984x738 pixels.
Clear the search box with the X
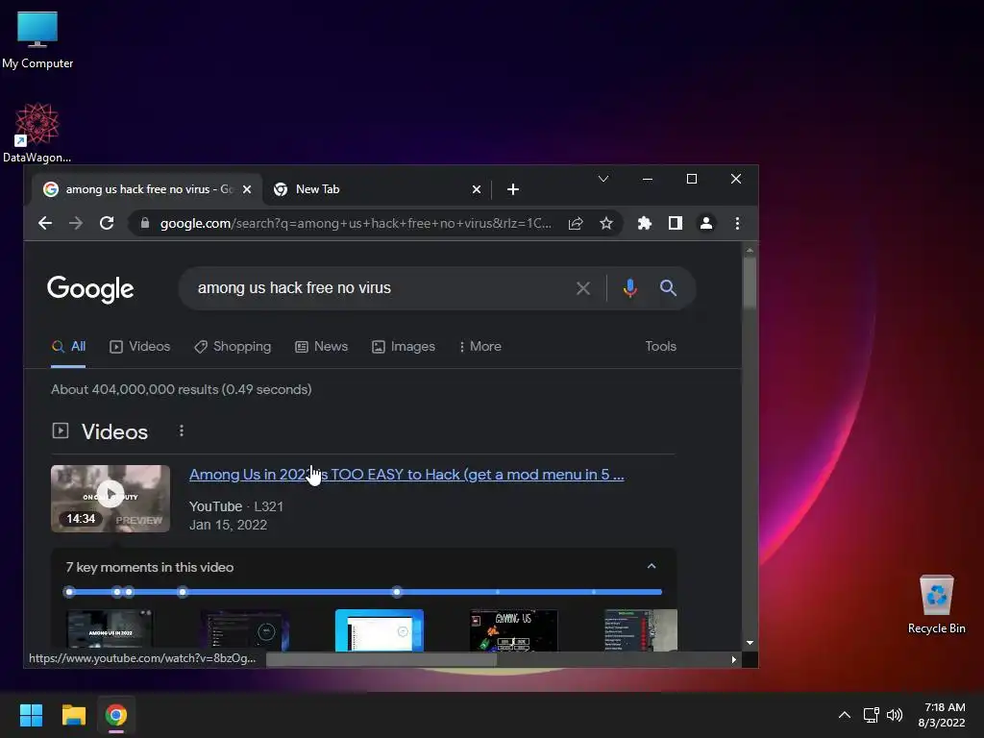pos(583,288)
